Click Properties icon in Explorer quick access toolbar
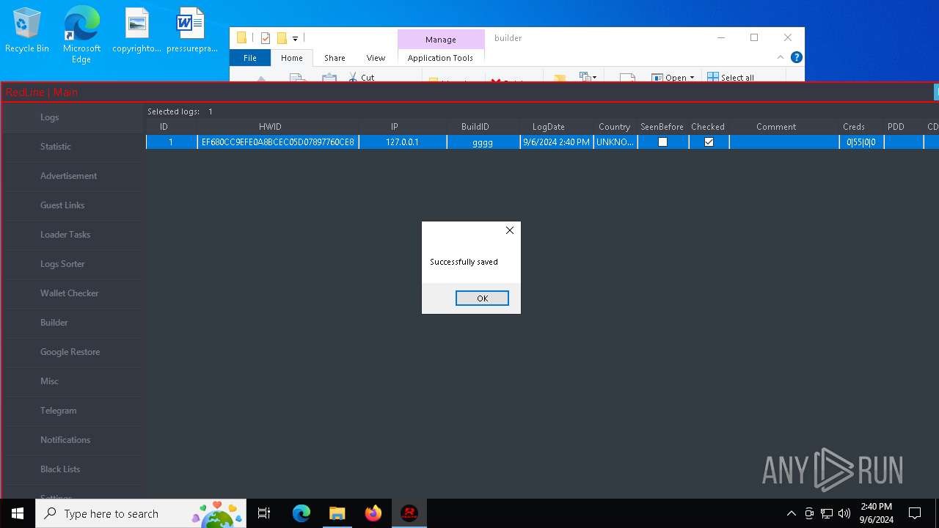939x528 pixels. pos(266,38)
